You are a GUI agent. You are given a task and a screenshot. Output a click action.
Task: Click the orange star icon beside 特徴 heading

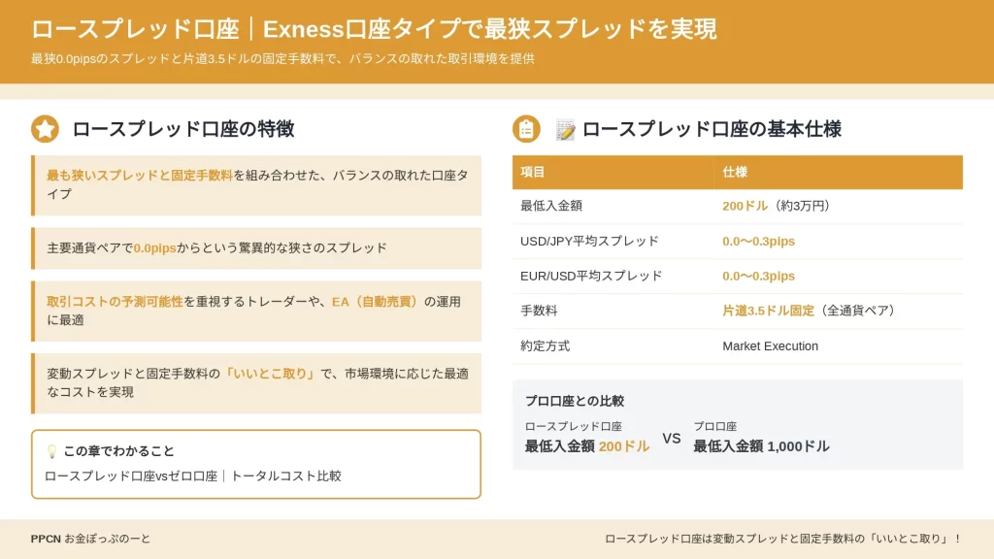(x=45, y=129)
